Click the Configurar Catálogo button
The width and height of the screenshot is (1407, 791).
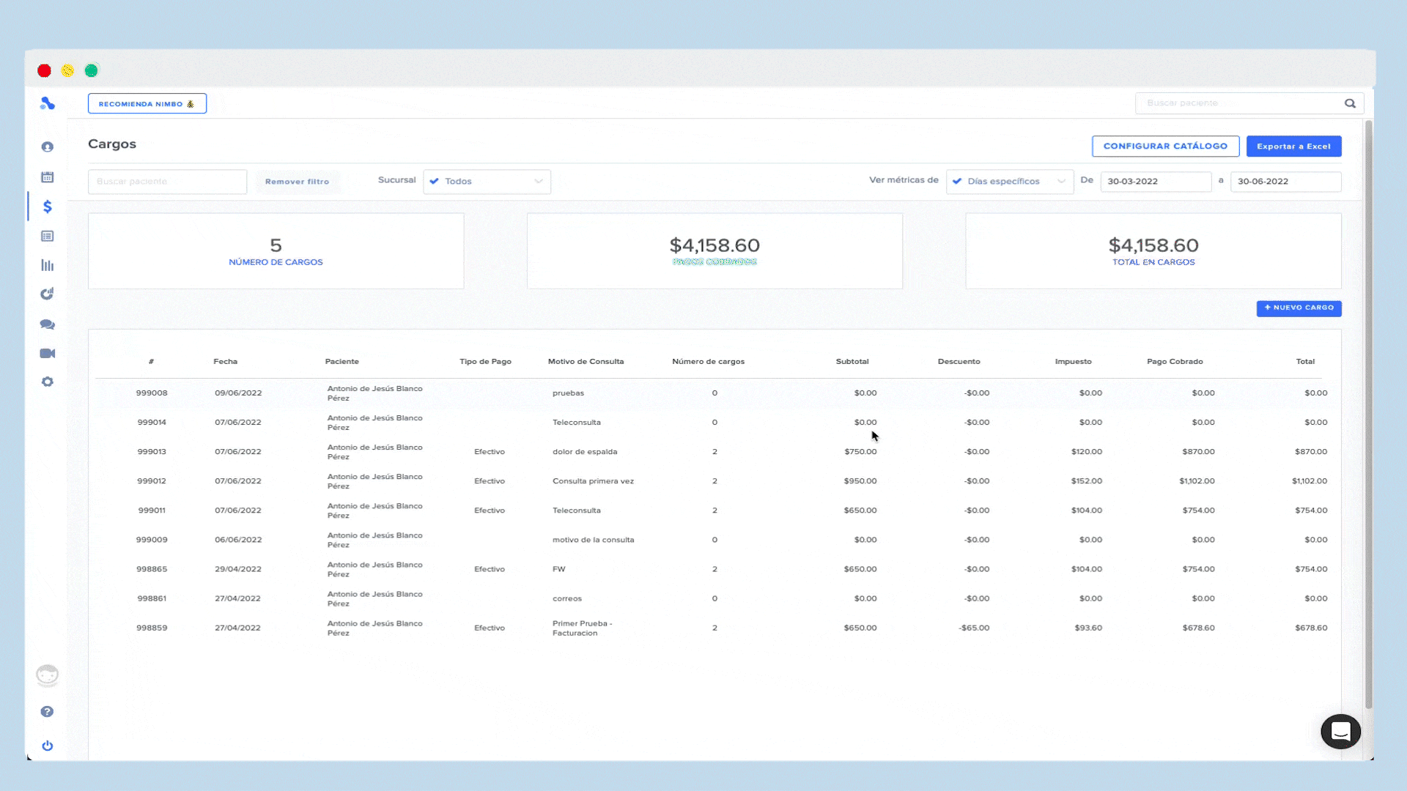(1165, 146)
